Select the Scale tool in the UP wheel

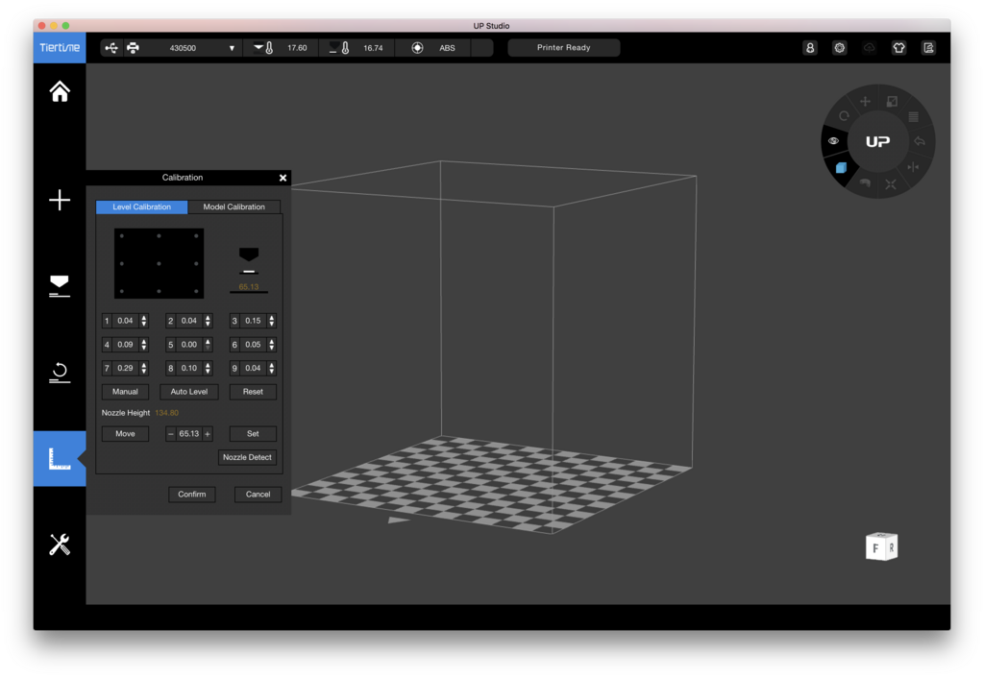coord(892,102)
